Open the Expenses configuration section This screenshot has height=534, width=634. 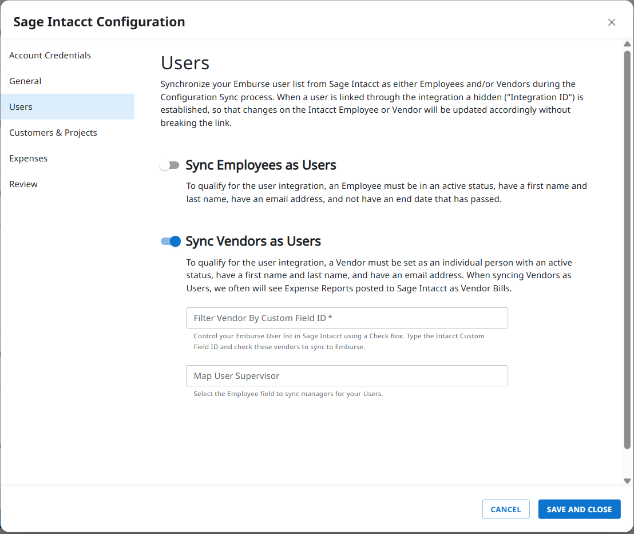[28, 158]
